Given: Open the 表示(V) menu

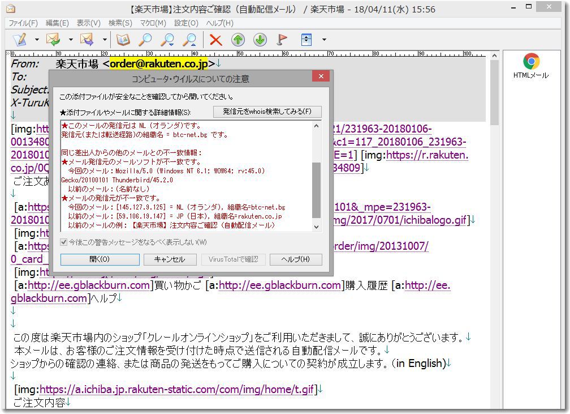Looking at the screenshot, I should pyautogui.click(x=88, y=23).
